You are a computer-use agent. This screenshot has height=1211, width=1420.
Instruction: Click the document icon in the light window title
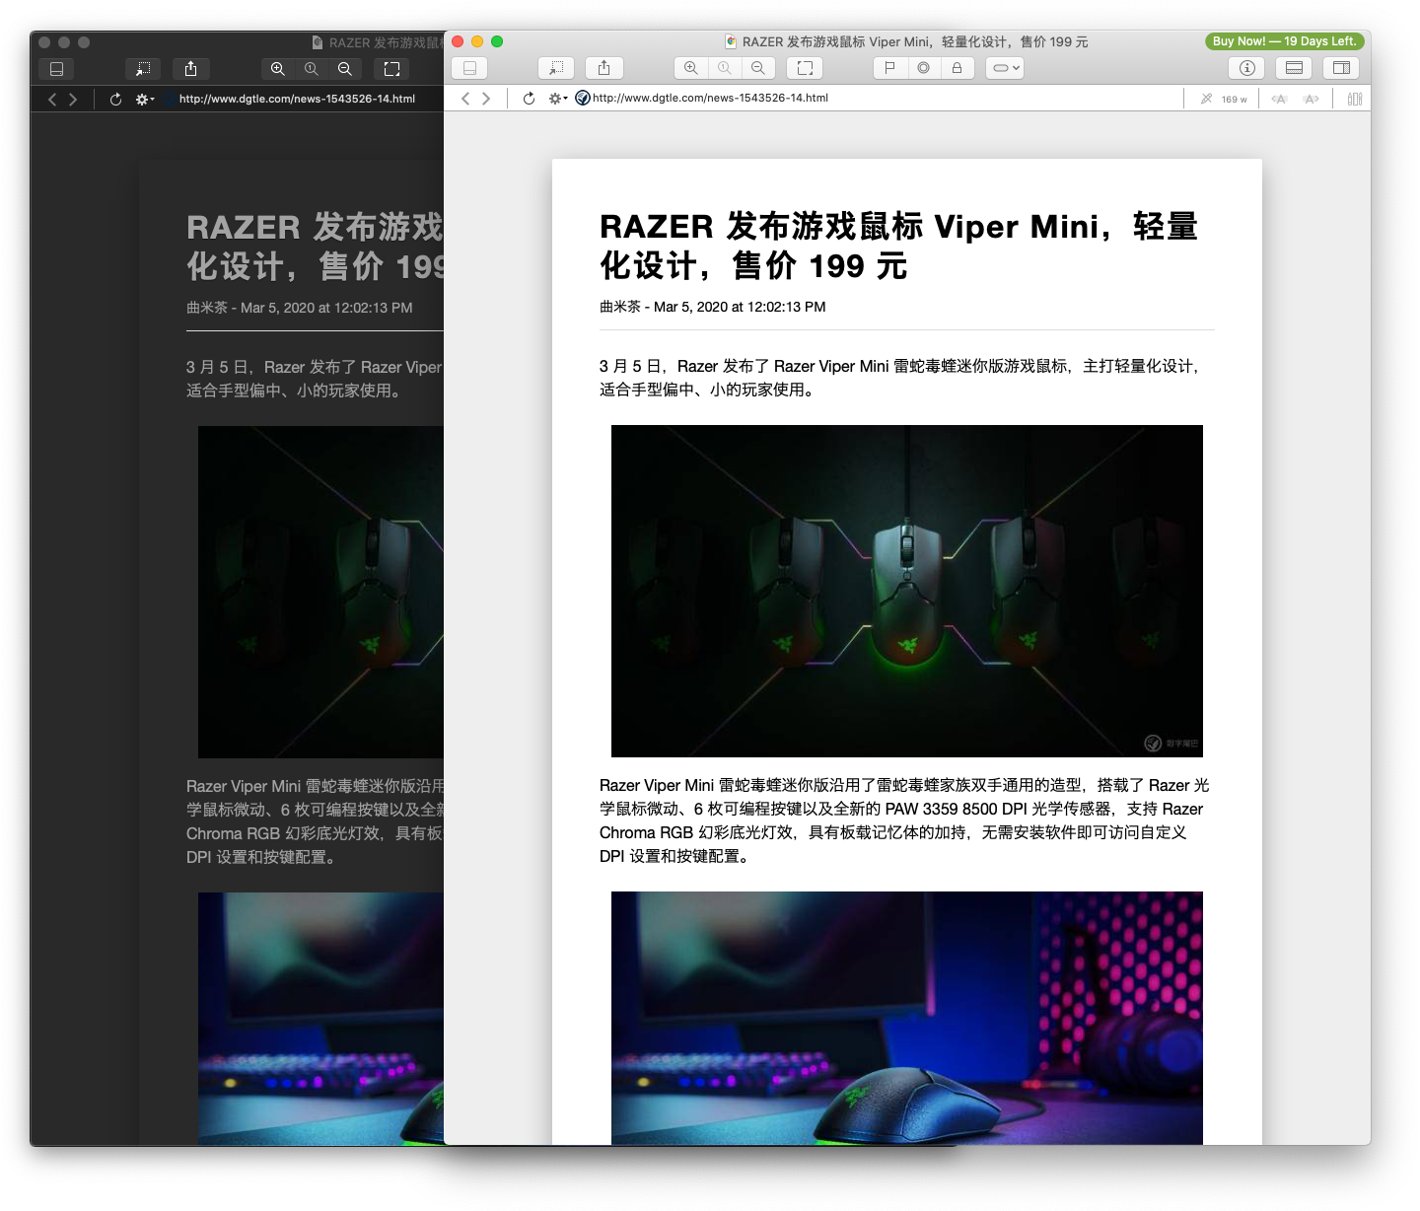pos(731,41)
